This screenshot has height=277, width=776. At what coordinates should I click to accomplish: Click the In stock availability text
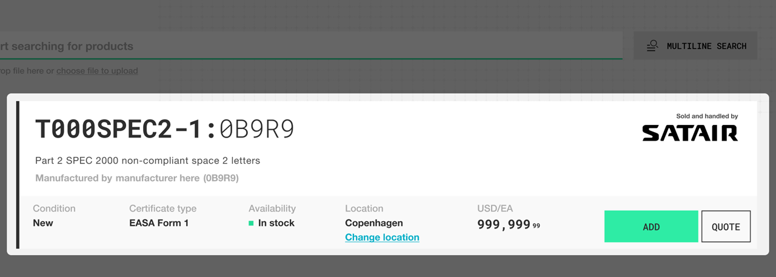(276, 223)
